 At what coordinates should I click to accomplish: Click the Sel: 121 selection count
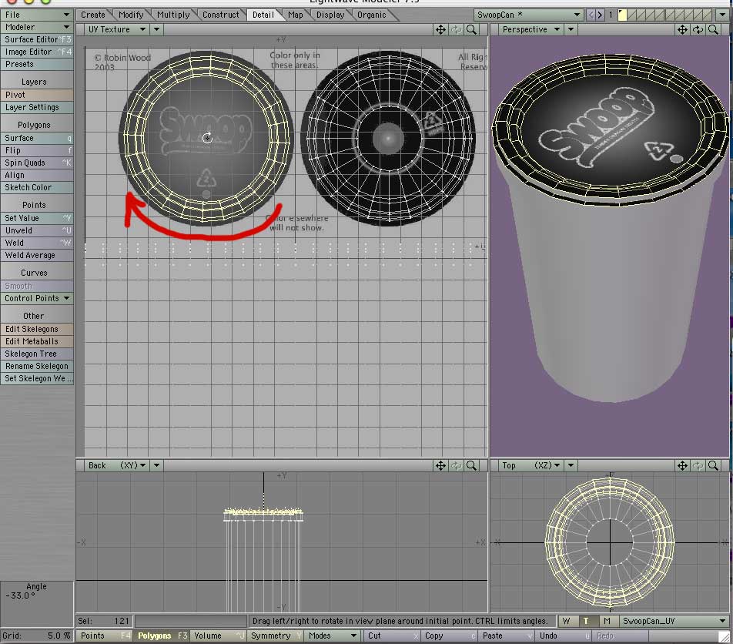[104, 621]
